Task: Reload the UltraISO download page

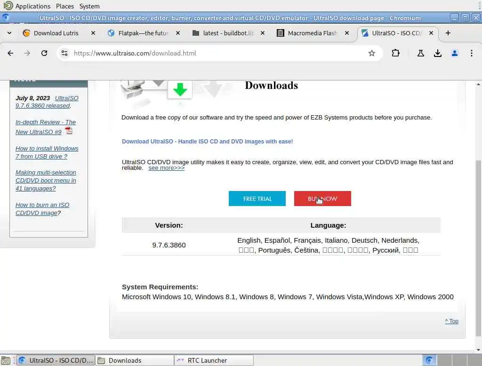Action: [x=44, y=53]
